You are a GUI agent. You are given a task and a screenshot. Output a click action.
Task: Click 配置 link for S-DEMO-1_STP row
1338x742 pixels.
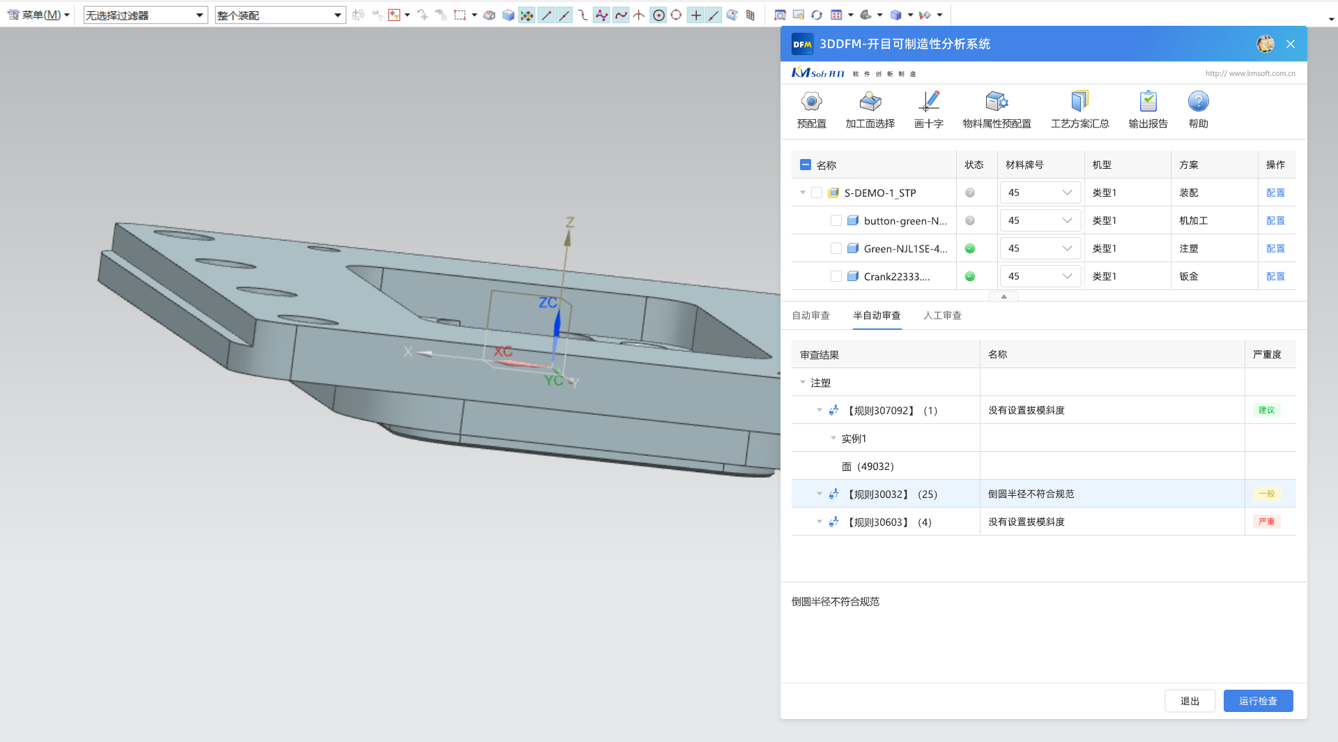coord(1275,193)
